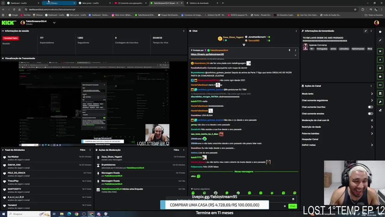Viewport: 385px width, 217px height.
Task: Open the Feed de Atividades Filtro
Action: 82,150
